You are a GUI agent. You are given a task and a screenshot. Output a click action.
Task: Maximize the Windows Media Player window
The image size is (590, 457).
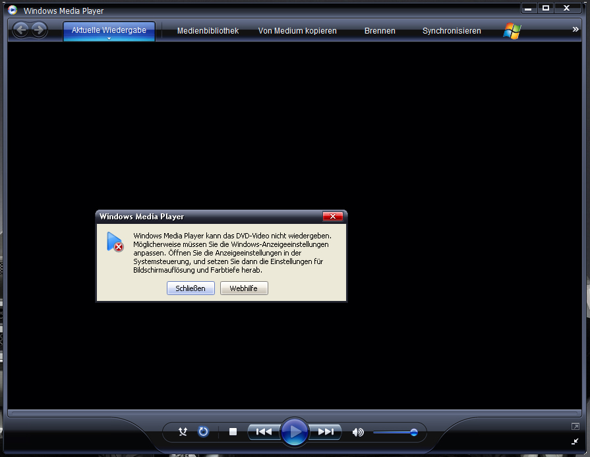coord(546,9)
